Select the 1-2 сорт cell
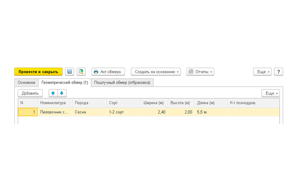299x188 pixels. pyautogui.click(x=124, y=112)
